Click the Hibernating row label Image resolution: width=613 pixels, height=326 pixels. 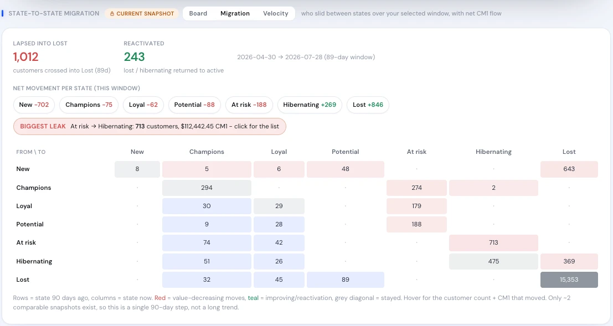pos(34,261)
